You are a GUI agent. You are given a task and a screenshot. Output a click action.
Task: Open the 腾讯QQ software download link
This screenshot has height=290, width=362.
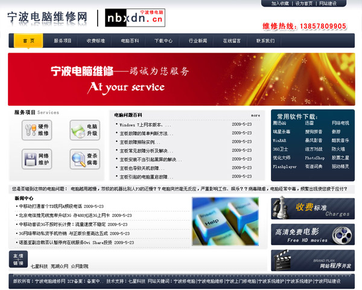(280, 123)
